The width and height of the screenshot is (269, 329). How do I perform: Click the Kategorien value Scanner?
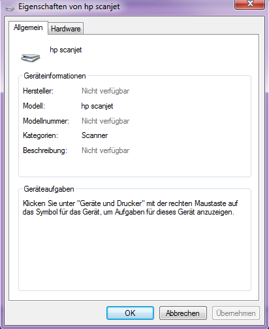coord(95,135)
